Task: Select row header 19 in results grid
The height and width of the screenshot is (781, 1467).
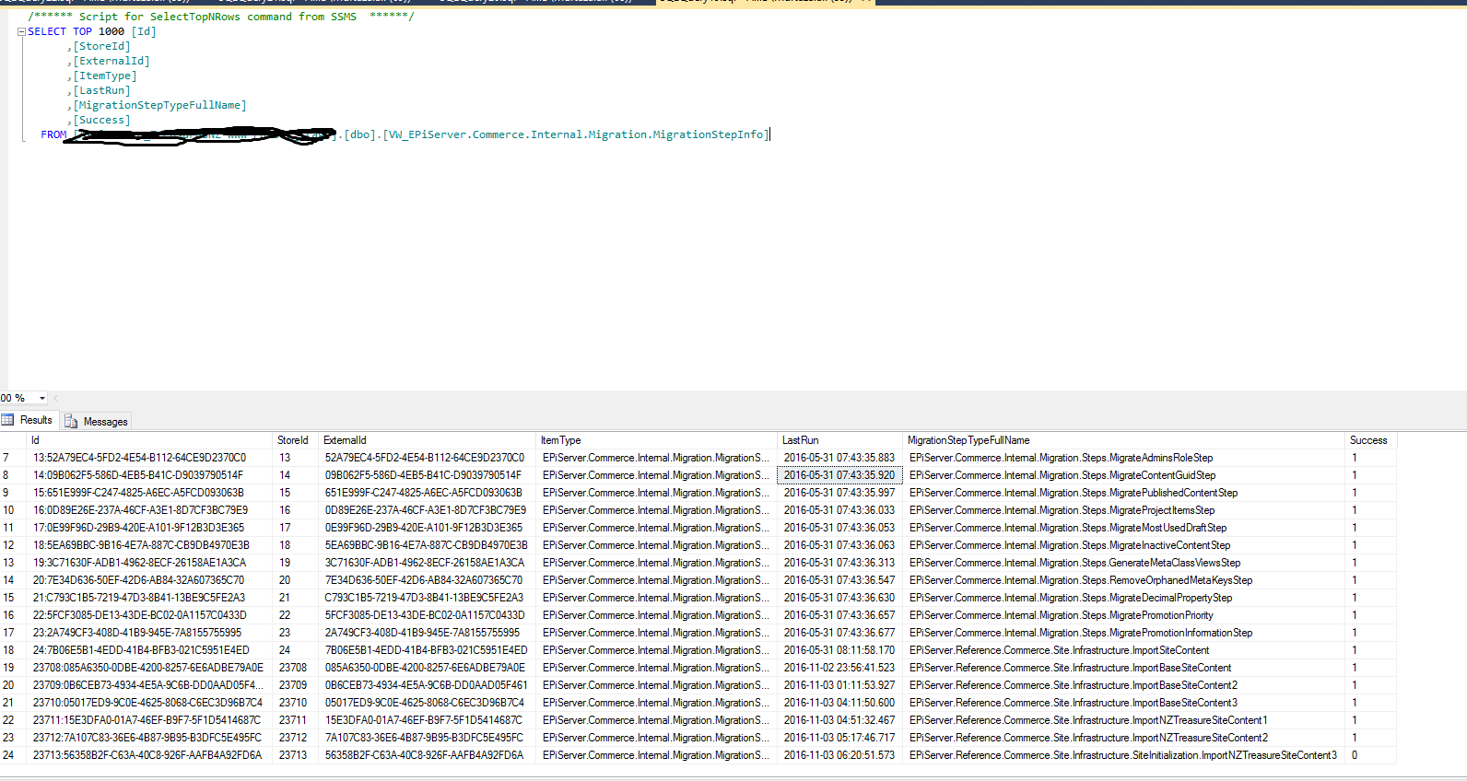Action: (x=14, y=668)
